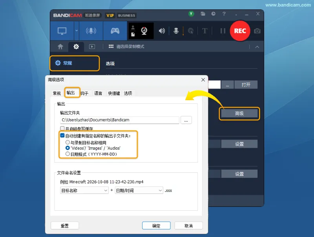Select audio-only recording mode icon
This screenshot has width=314, height=237.
click(x=91, y=31)
